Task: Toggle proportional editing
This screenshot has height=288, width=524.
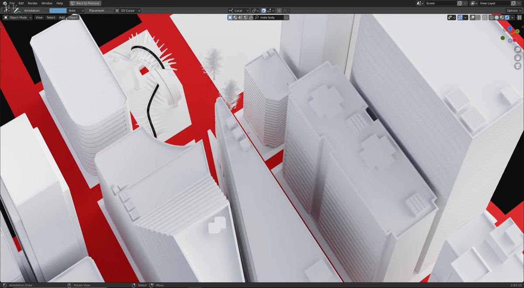Action: point(279,10)
